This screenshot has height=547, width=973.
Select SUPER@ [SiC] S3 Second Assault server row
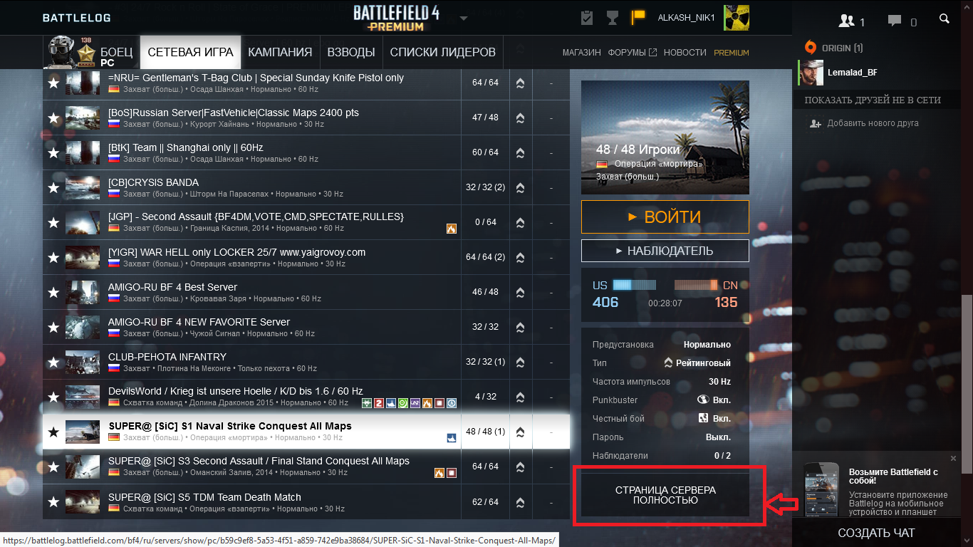pyautogui.click(x=306, y=467)
